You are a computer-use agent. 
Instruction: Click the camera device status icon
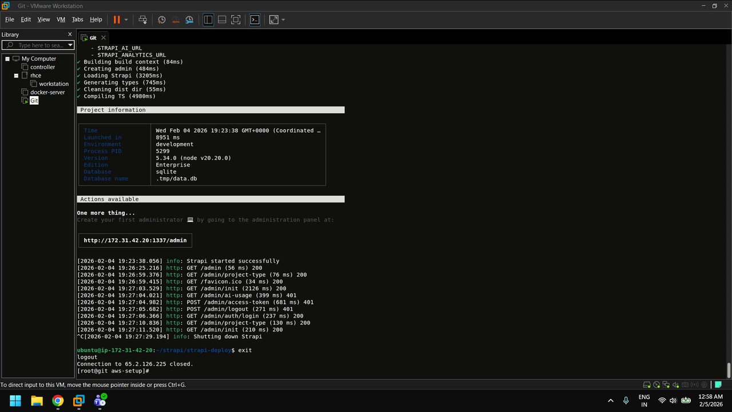[x=685, y=385]
